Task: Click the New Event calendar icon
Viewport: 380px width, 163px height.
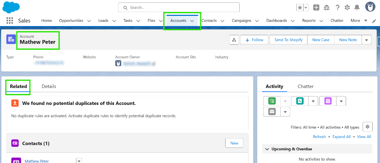Action: point(328,101)
